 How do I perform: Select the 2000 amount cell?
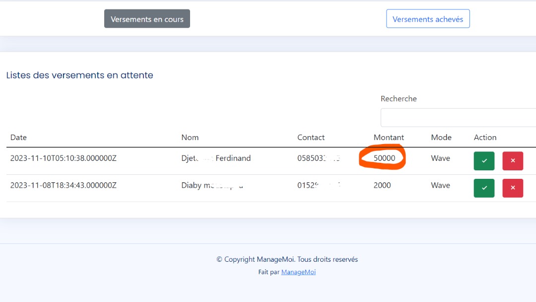click(382, 185)
